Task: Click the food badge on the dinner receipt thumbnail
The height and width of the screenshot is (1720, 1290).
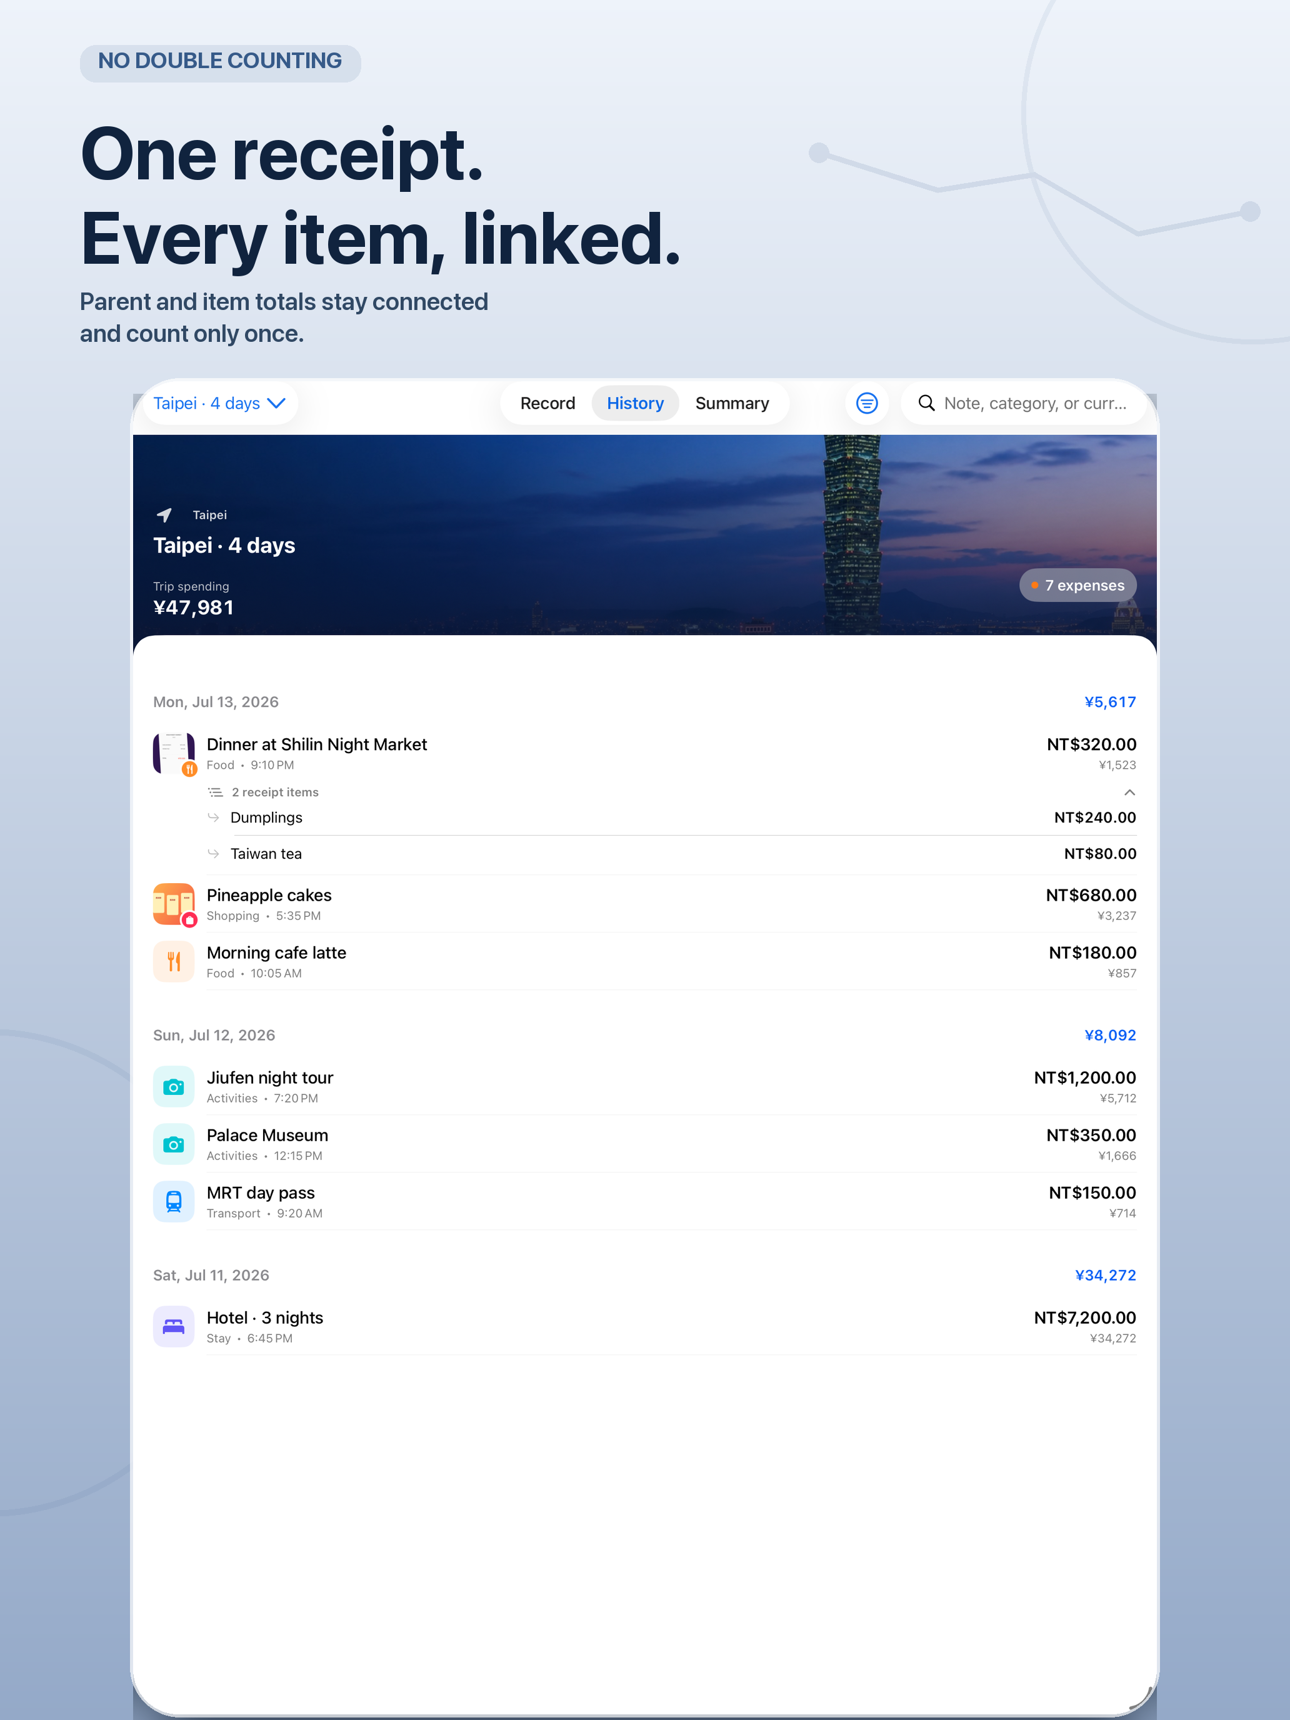Action: click(189, 769)
